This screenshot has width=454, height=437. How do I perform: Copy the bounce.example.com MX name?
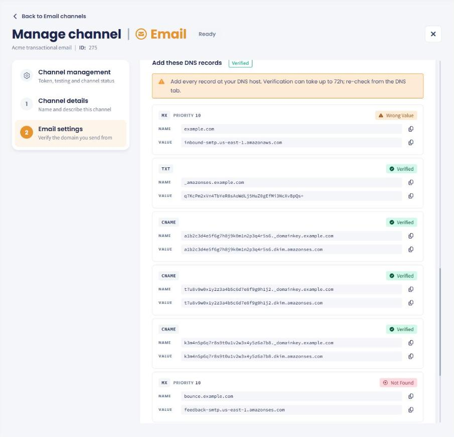point(411,396)
